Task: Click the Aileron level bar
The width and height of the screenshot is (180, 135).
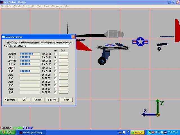Action: click(x=30, y=57)
